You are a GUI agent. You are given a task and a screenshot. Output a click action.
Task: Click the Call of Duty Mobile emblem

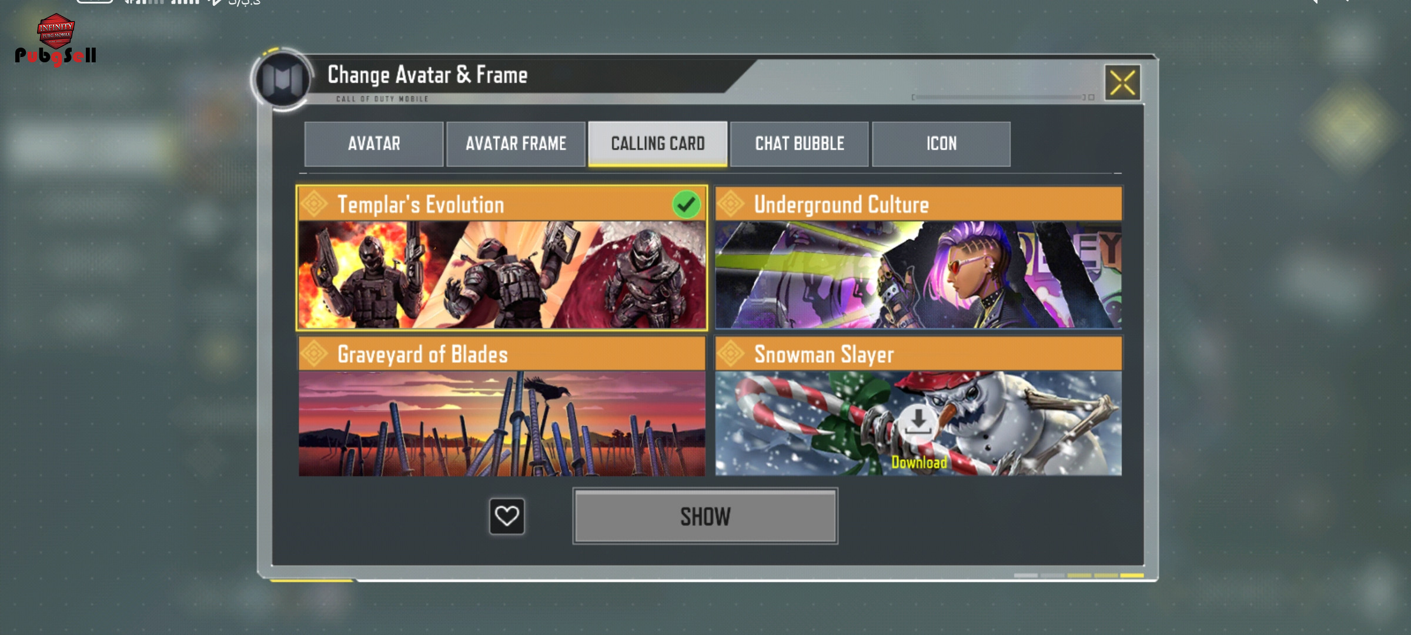282,79
